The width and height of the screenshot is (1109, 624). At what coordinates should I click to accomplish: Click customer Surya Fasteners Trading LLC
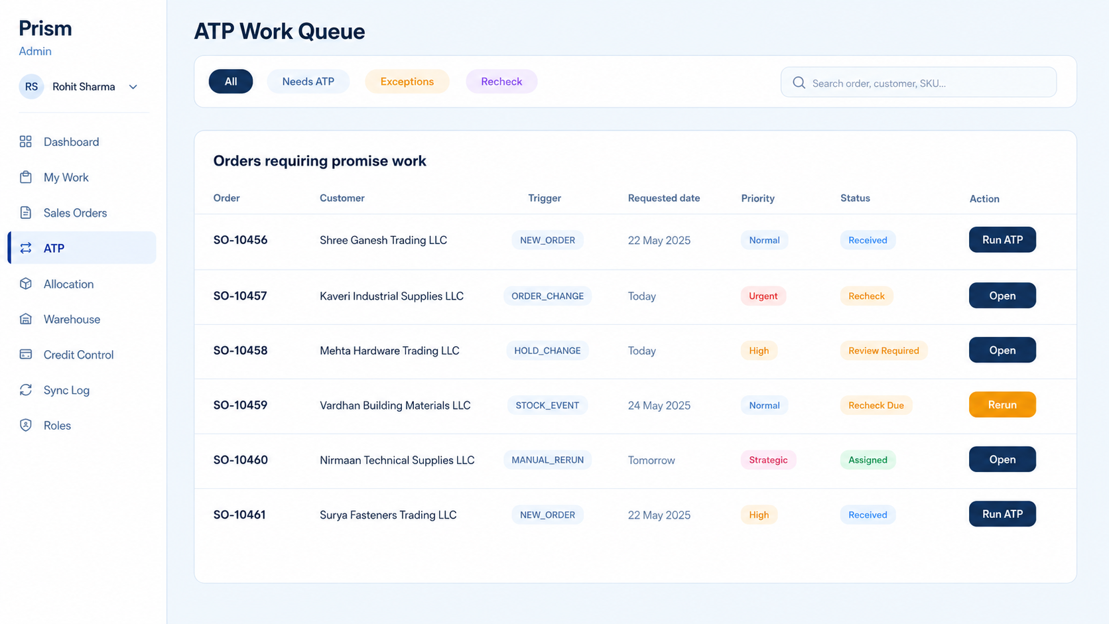tap(388, 515)
